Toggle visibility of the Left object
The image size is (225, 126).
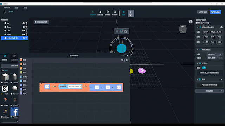click(x=24, y=30)
